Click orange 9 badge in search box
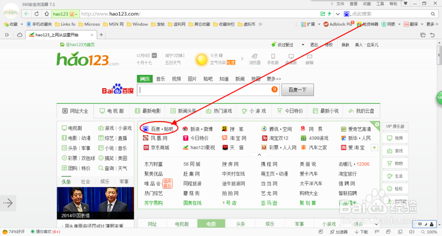442x236 pixels. click(x=274, y=89)
